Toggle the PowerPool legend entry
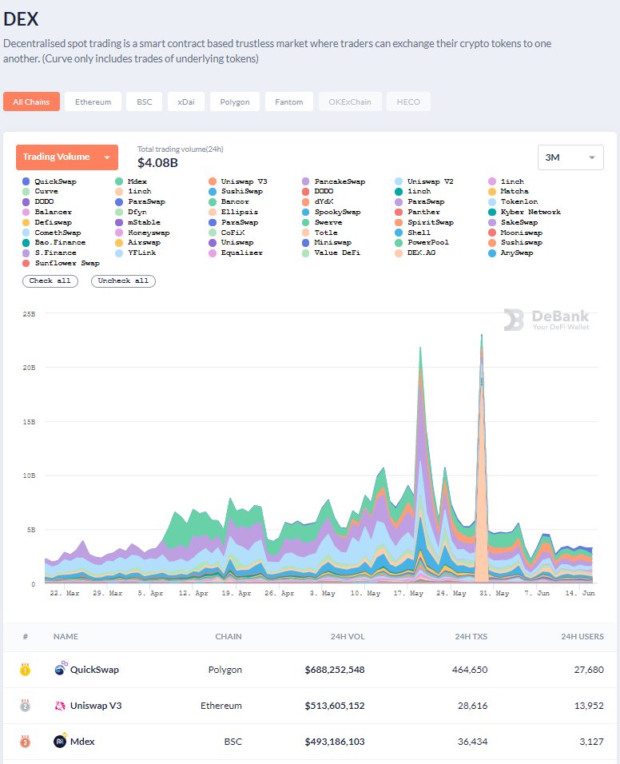 tap(423, 243)
